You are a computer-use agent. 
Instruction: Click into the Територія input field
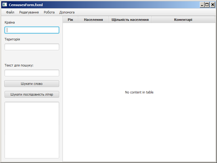tap(32, 47)
